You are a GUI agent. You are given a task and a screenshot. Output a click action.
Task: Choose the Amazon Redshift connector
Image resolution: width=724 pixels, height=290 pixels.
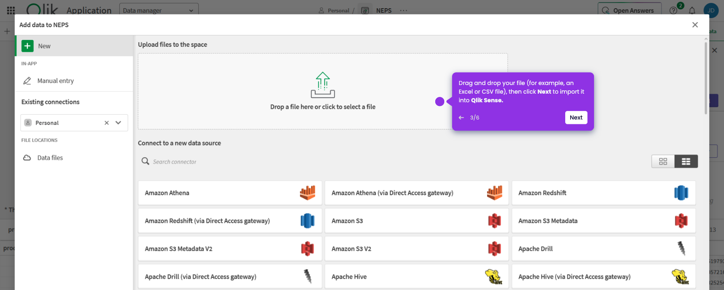pos(603,193)
